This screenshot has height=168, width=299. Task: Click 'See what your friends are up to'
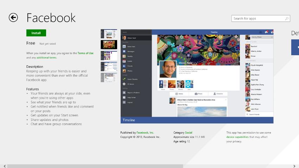pos(53,102)
